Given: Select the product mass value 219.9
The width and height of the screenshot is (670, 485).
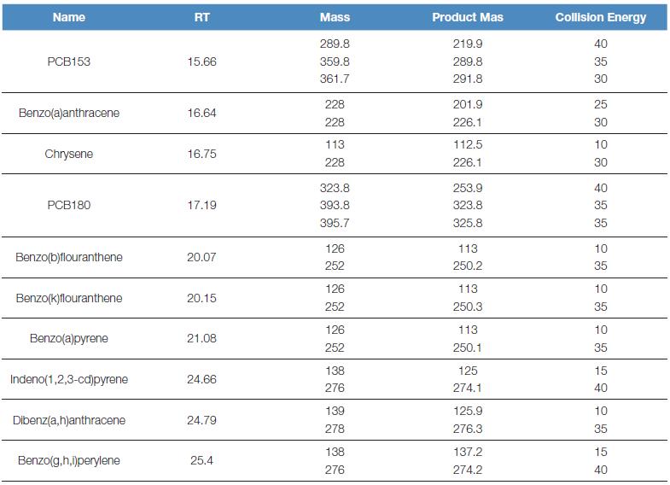Looking at the screenshot, I should click(467, 43).
